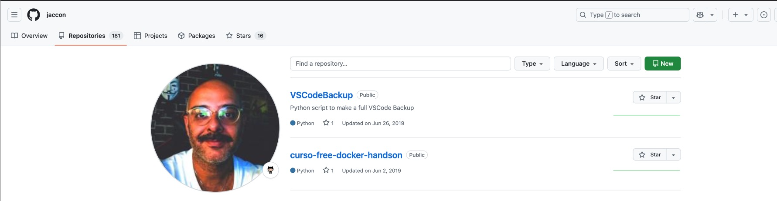The width and height of the screenshot is (777, 201).
Task: Open the issues icon in header
Action: click(764, 15)
